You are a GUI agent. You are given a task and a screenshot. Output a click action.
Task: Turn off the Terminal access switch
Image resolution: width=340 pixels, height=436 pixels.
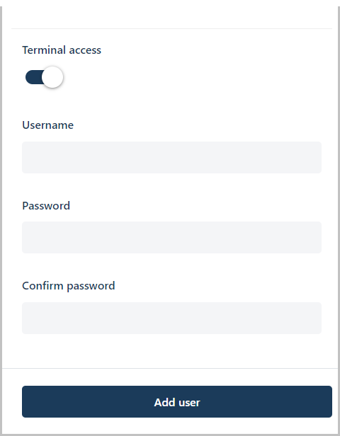click(44, 77)
